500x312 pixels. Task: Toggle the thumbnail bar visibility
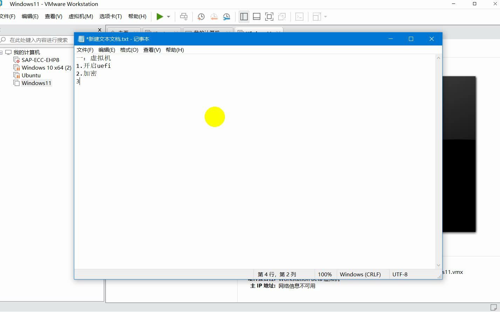click(256, 16)
